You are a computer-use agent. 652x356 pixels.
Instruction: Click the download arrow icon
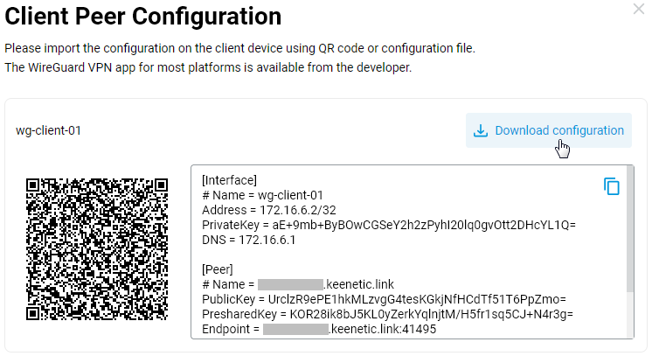(x=480, y=131)
